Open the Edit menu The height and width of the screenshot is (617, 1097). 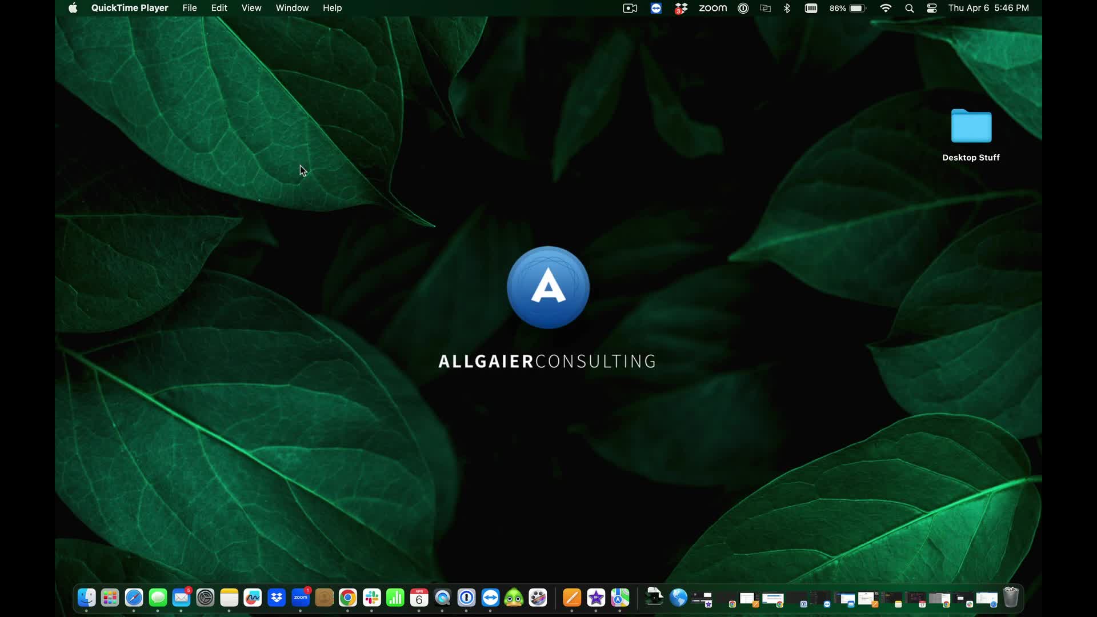coord(219,8)
